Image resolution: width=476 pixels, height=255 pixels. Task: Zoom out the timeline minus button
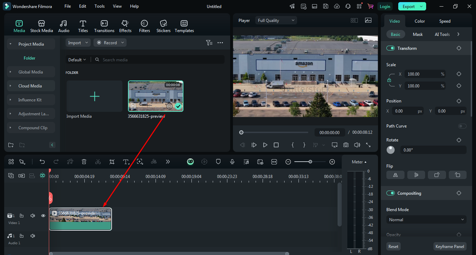(x=288, y=162)
